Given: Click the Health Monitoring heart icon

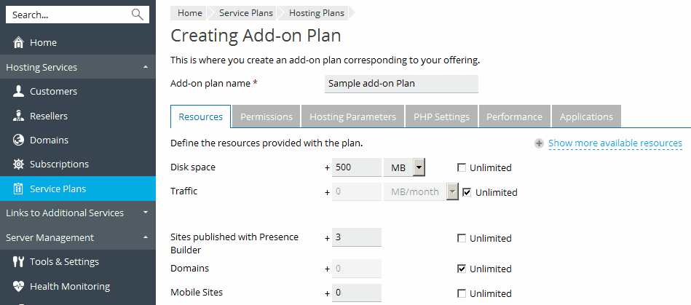Looking at the screenshot, I should click(19, 287).
